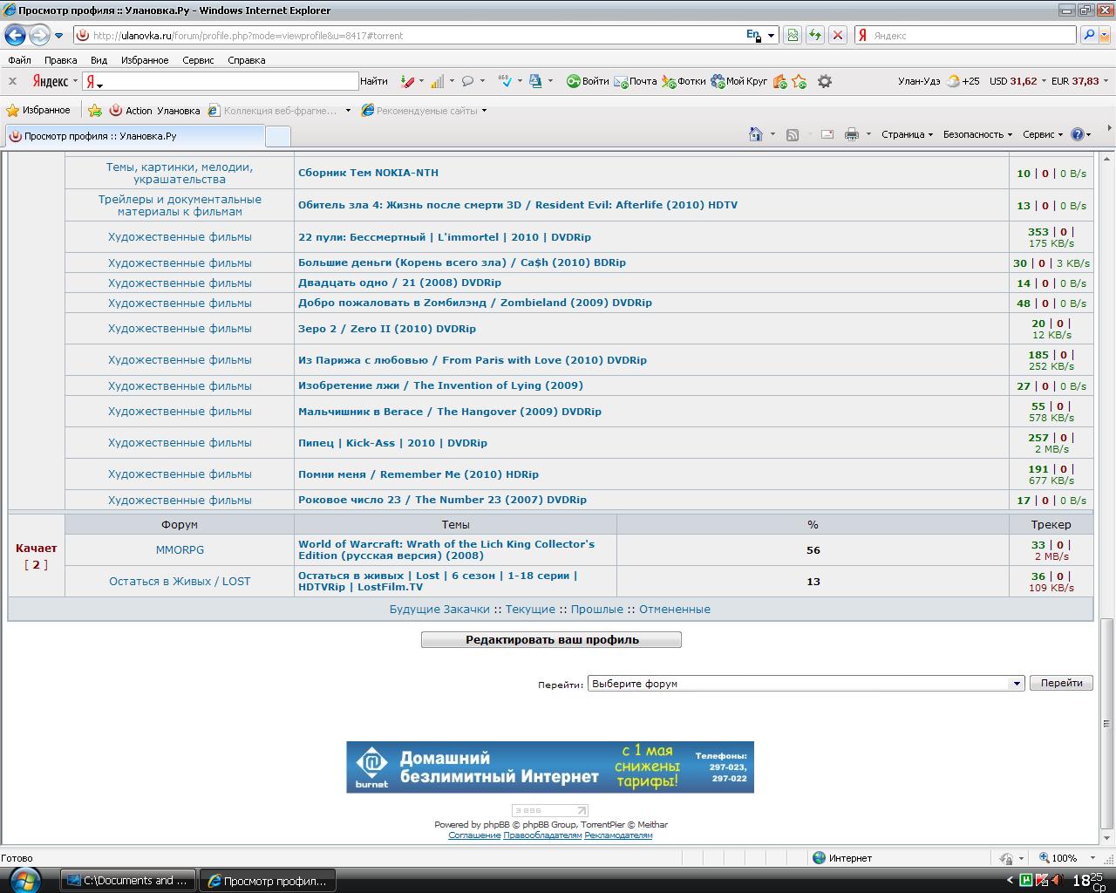Click the Read Mail envelope icon
Image resolution: width=1116 pixels, height=893 pixels.
827,134
